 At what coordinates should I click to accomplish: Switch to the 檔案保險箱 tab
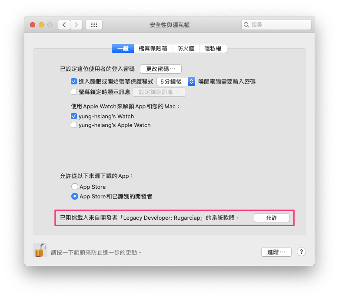point(153,48)
